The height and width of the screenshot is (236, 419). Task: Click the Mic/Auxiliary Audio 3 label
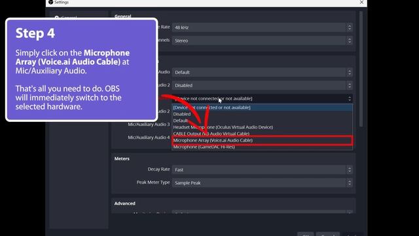coord(149,124)
